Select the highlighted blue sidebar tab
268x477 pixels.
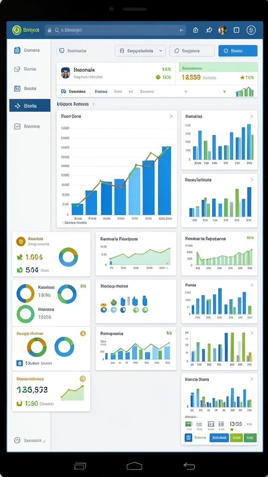click(30, 106)
